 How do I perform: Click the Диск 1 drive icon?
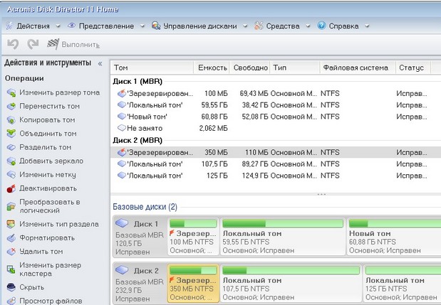coord(122,223)
